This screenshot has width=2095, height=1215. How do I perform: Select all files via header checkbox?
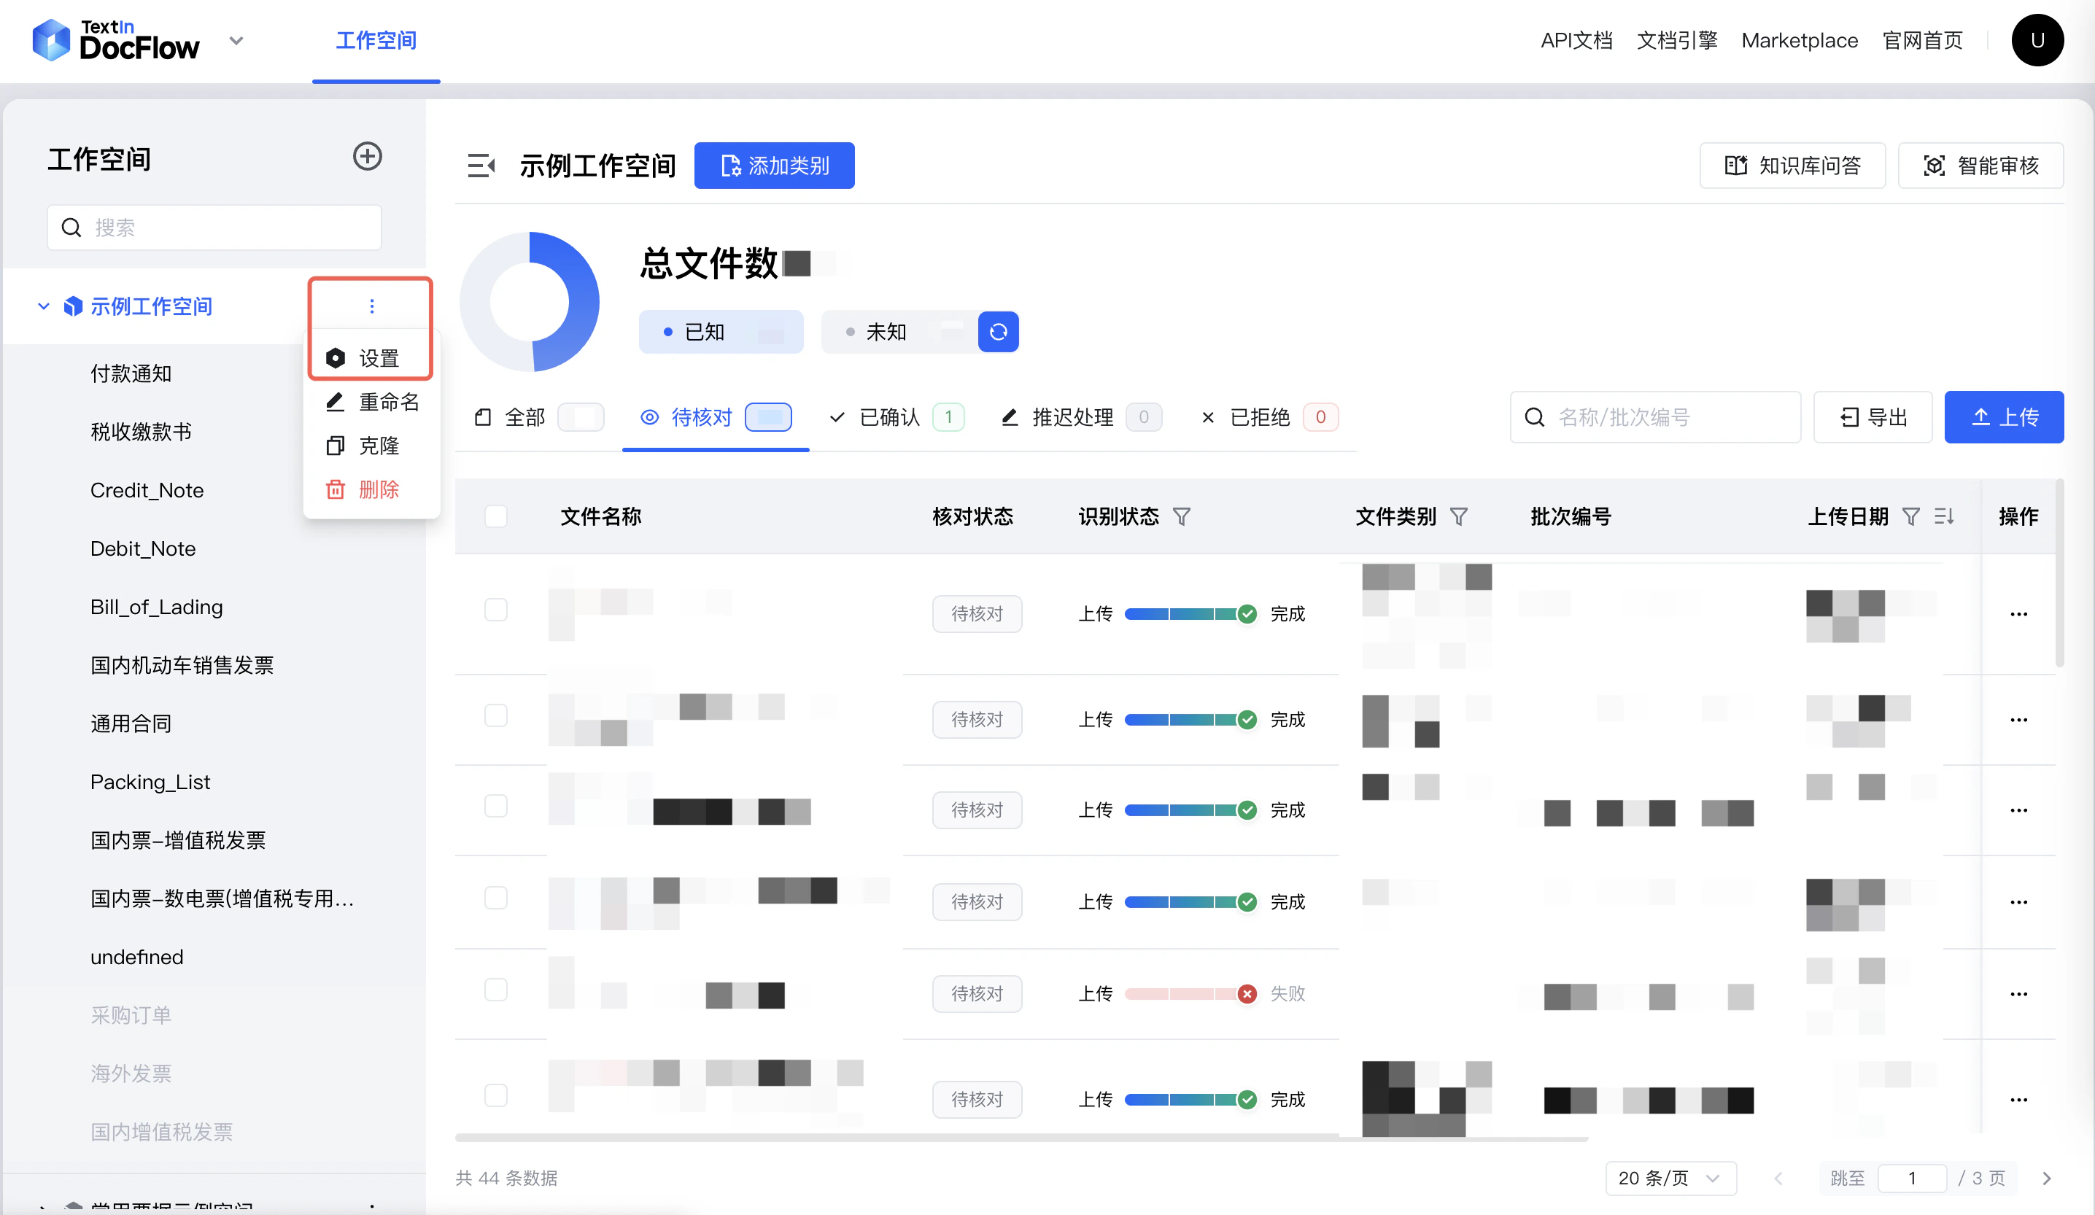click(x=496, y=516)
